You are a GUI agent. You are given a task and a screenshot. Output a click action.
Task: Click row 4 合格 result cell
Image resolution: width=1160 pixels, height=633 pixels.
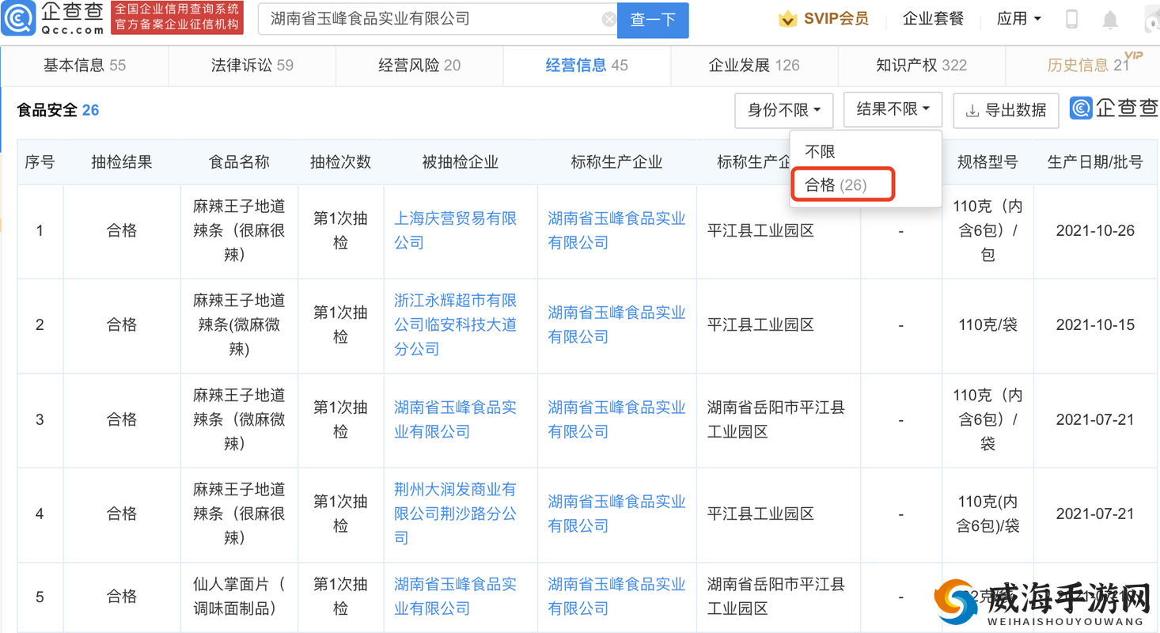(122, 514)
